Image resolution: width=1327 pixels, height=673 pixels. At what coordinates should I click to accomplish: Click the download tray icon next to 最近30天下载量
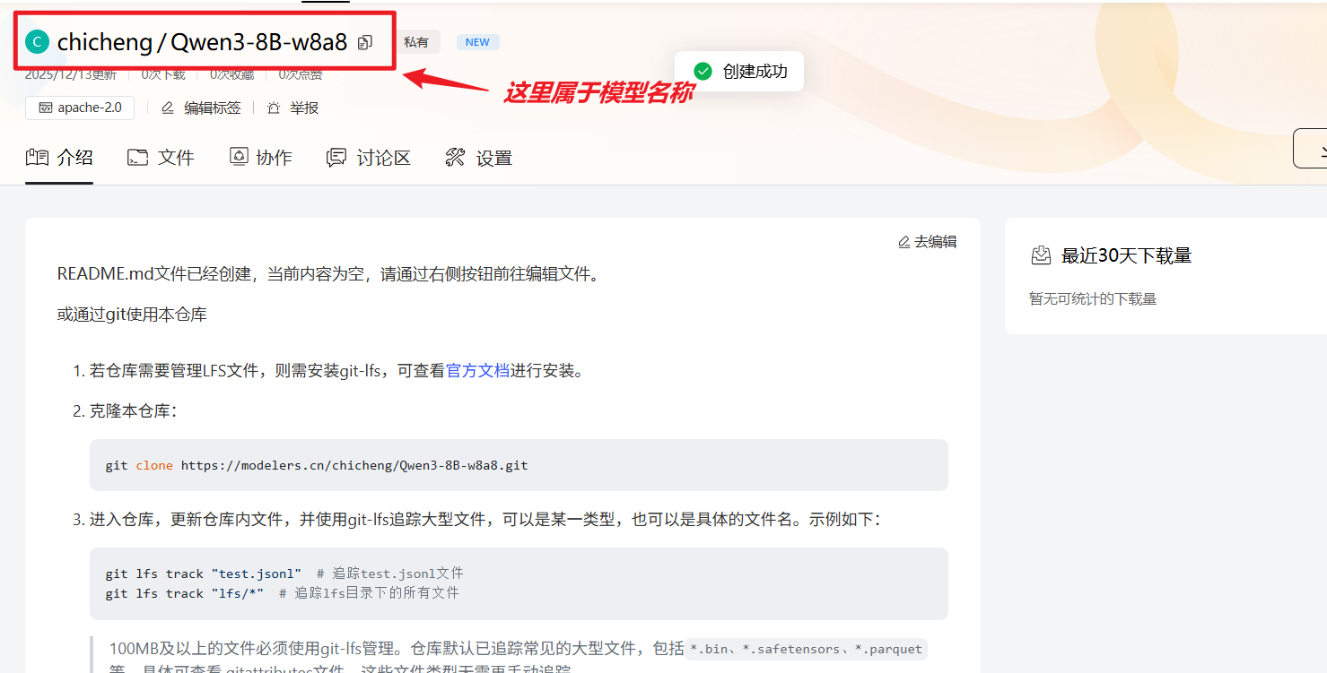[x=1041, y=255]
